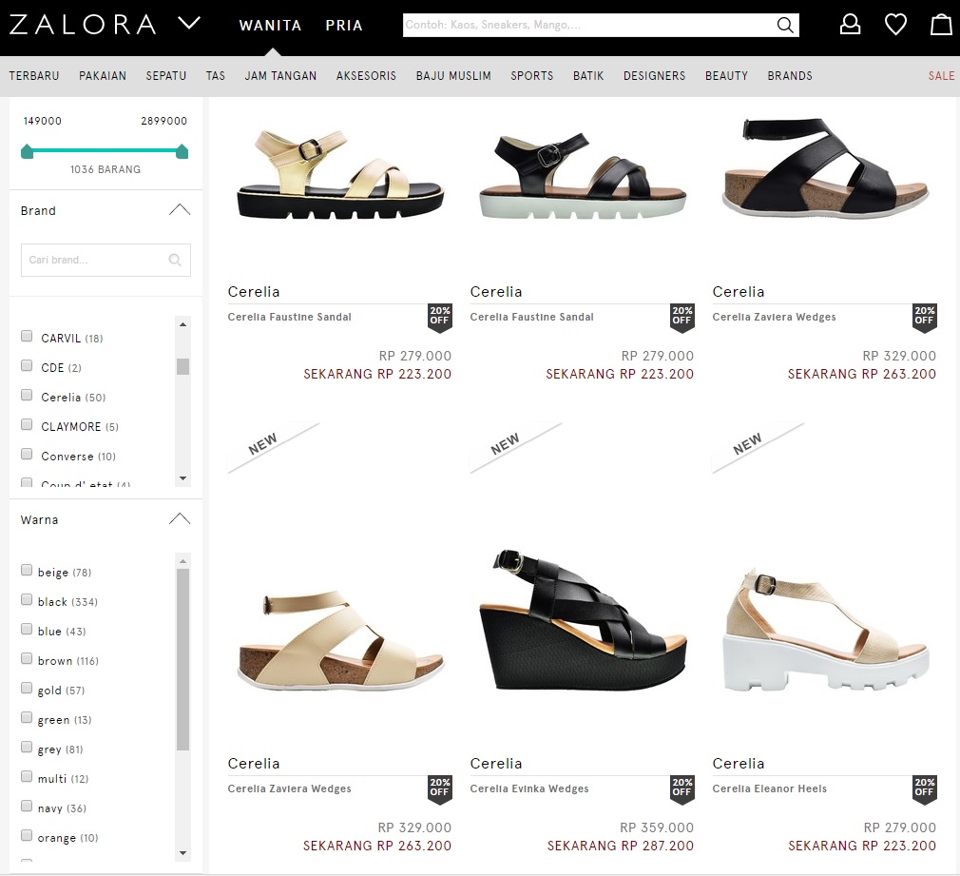
Task: Click the maximum price slider handle
Action: (x=182, y=151)
